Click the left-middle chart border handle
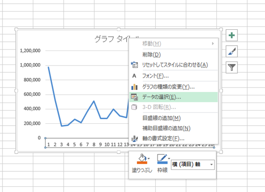Viewport: 265px width, 192px height. [x=16, y=90]
